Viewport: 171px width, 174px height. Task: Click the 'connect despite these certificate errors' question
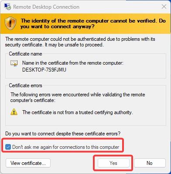tap(63, 133)
